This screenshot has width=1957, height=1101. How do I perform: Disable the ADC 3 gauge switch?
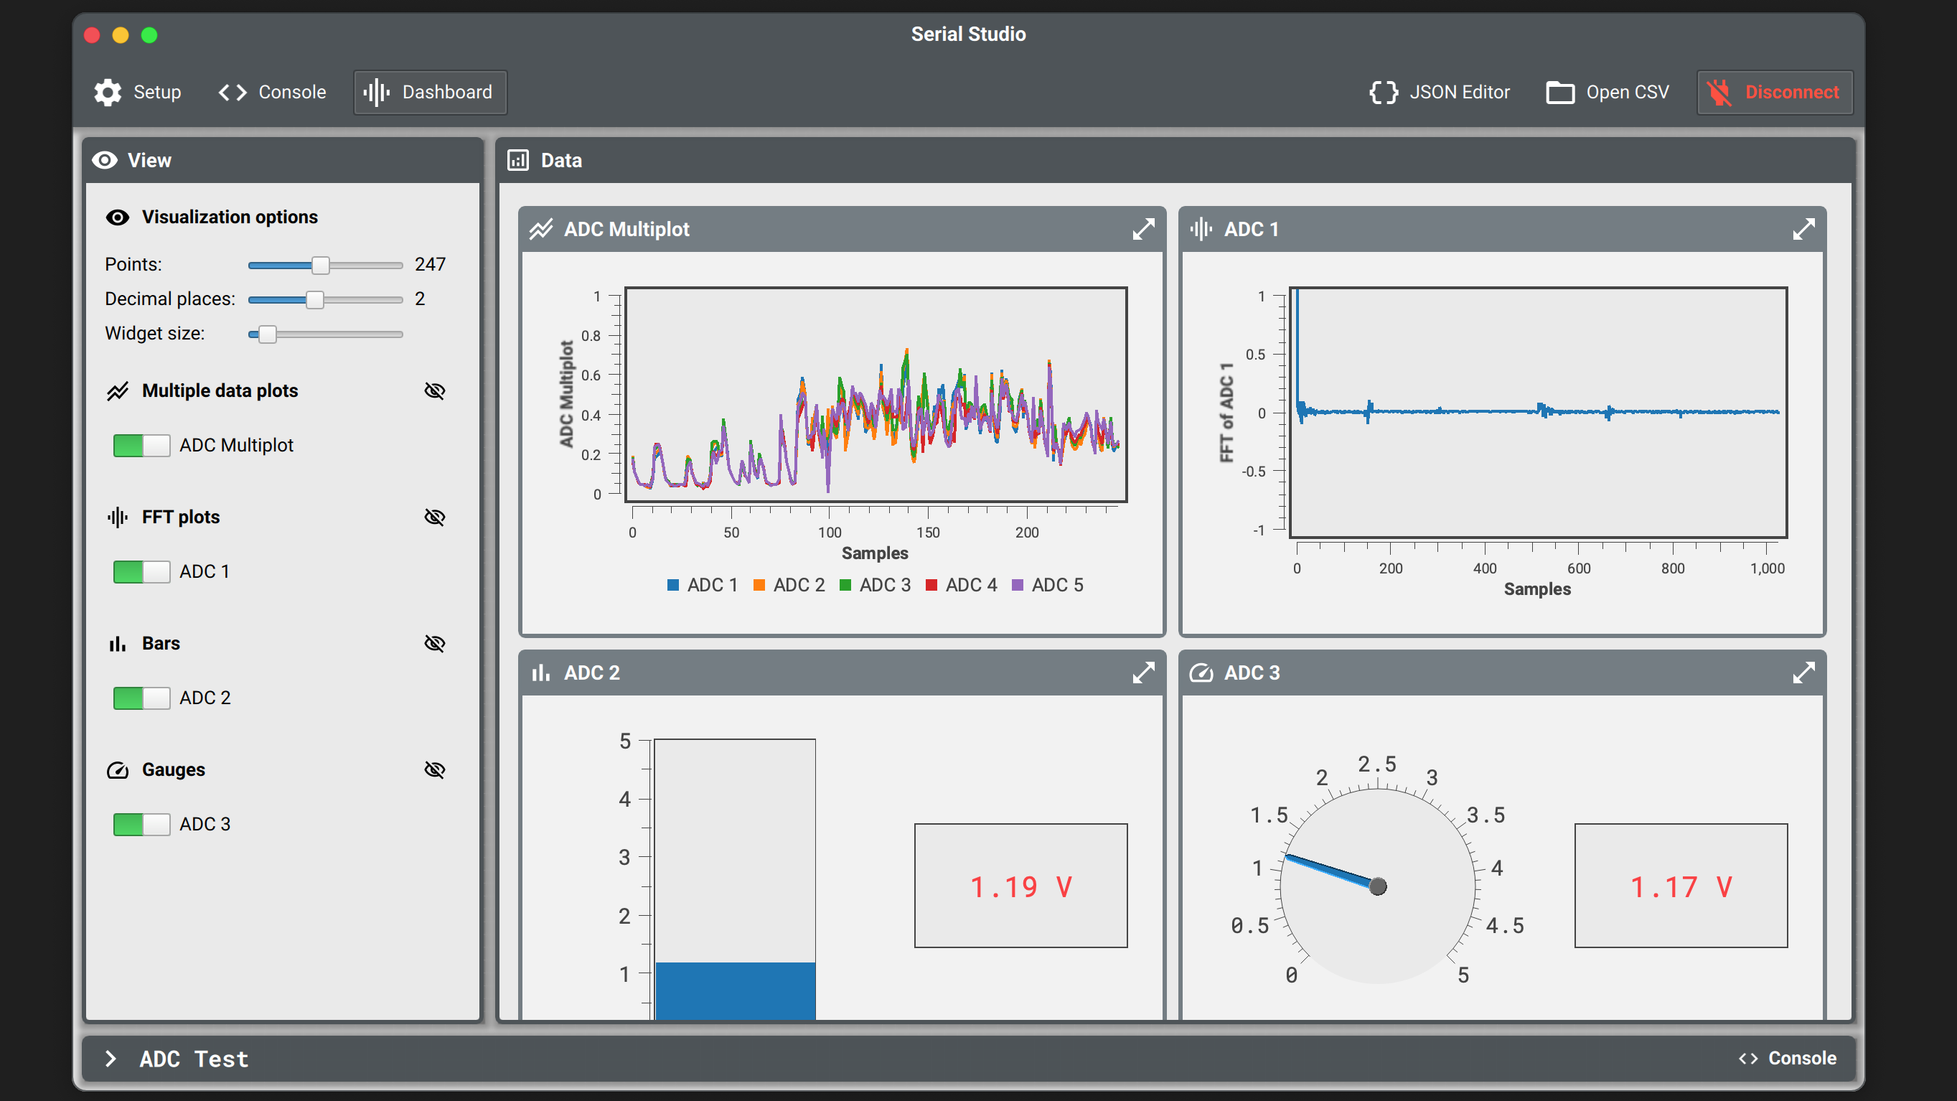141,824
